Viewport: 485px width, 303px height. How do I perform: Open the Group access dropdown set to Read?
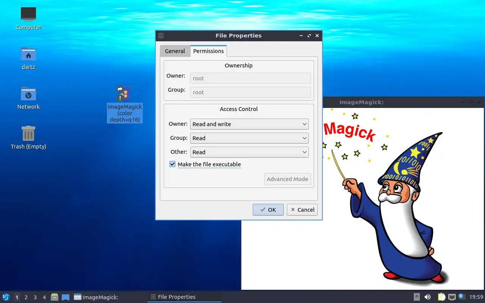point(249,138)
